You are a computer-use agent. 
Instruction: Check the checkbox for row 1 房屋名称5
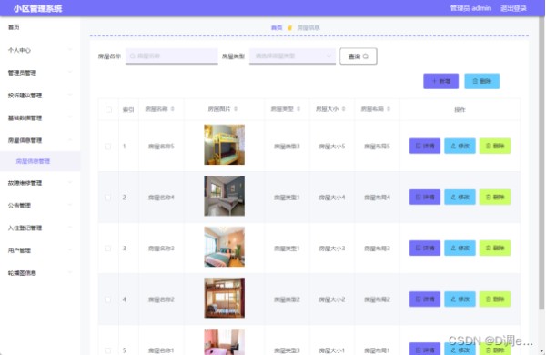click(x=108, y=147)
